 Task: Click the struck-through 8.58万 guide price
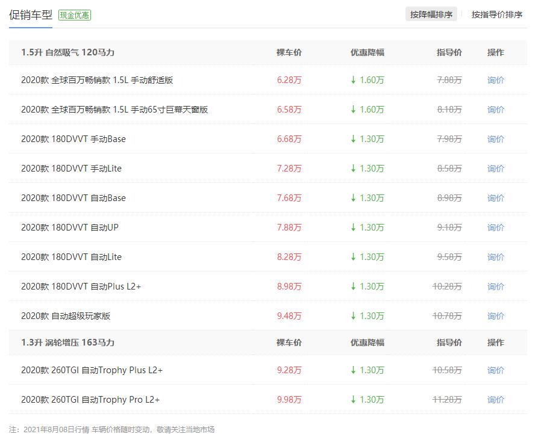[449, 169]
